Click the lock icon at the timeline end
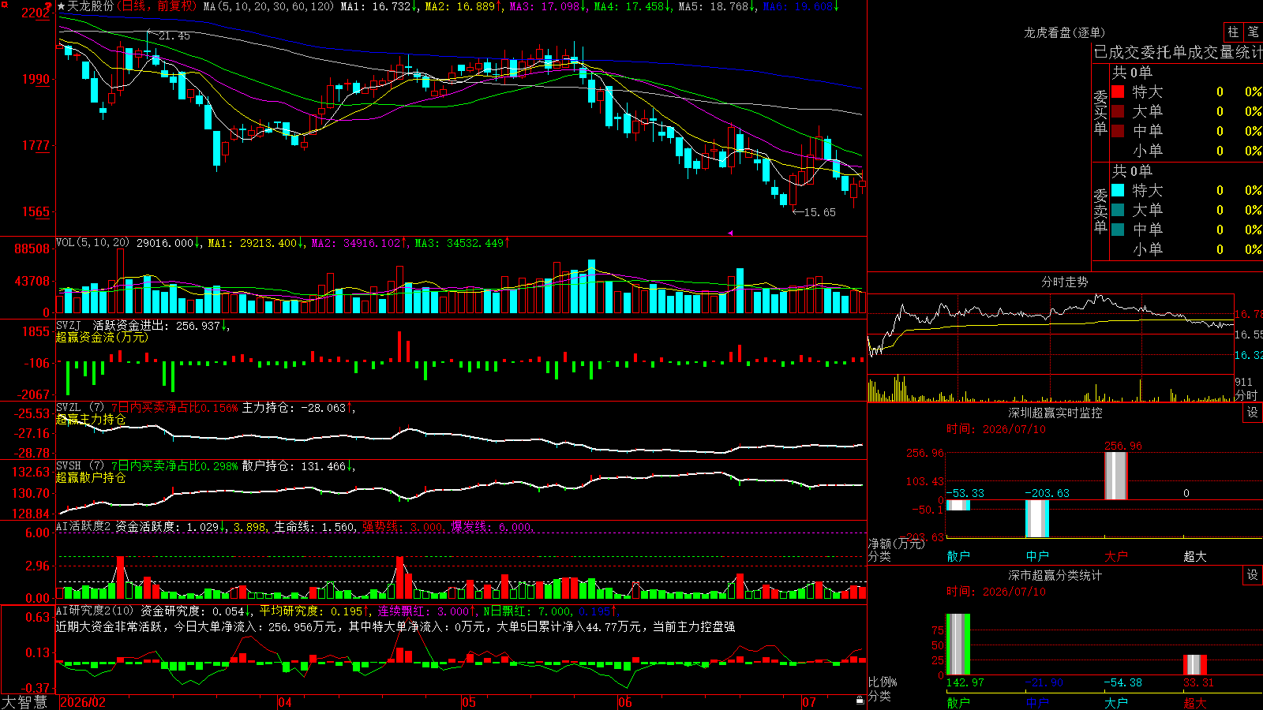This screenshot has height=710, width=1263. (x=860, y=700)
